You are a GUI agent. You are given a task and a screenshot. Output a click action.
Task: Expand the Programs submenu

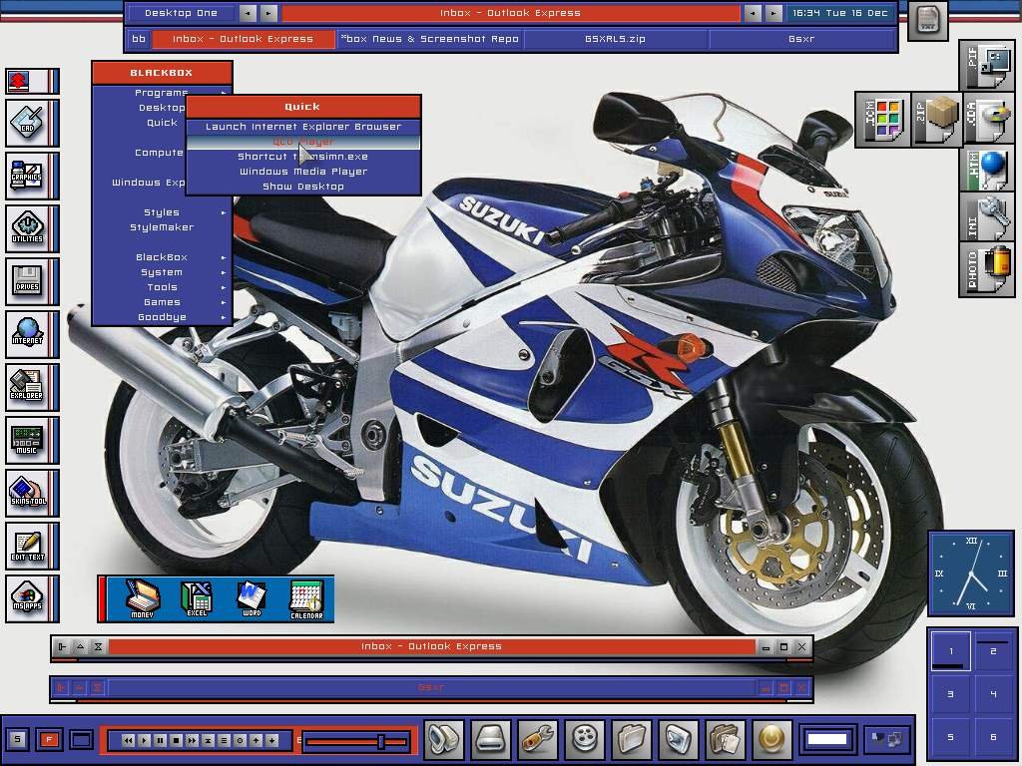[x=163, y=93]
